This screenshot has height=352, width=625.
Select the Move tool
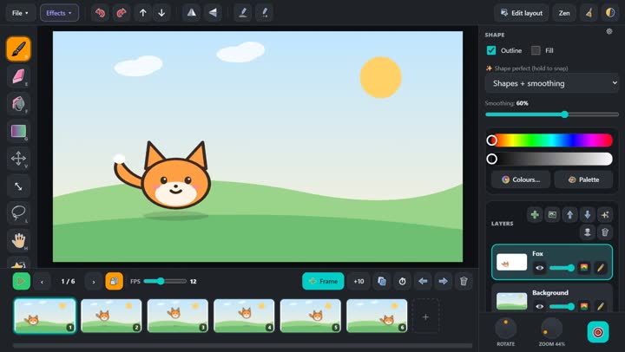pyautogui.click(x=18, y=158)
